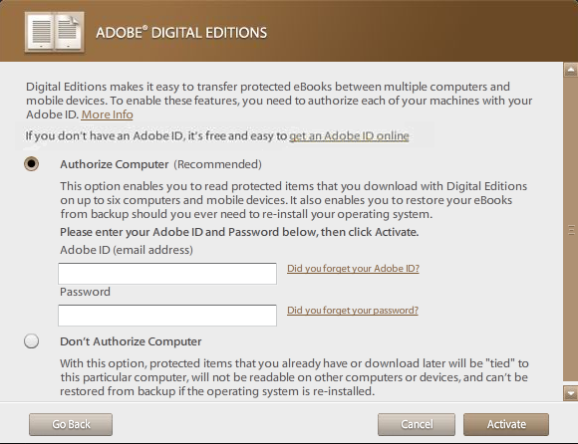
Task: Click the scrollbar down arrow
Action: point(571,393)
